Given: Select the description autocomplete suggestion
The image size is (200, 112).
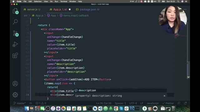Looking at the screenshot, I should pyautogui.click(x=120, y=91).
